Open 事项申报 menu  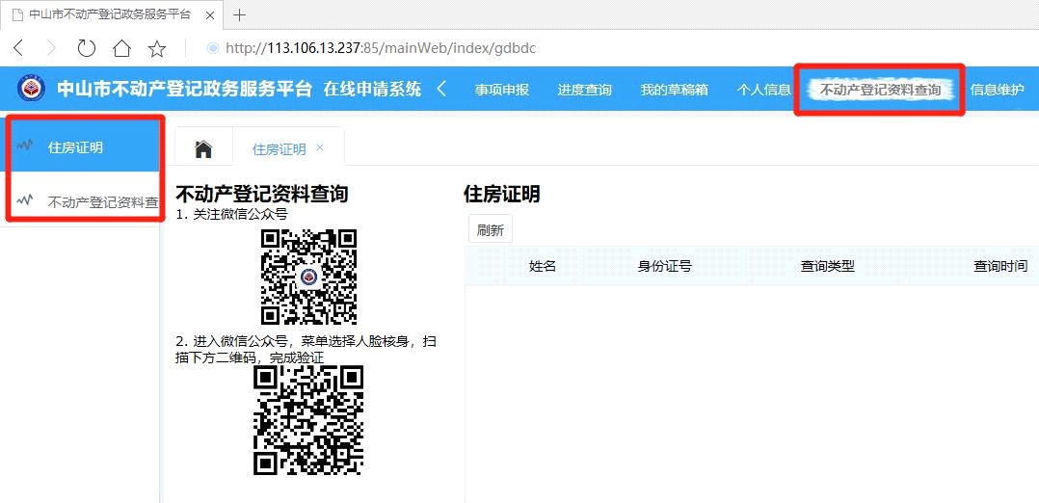[502, 90]
